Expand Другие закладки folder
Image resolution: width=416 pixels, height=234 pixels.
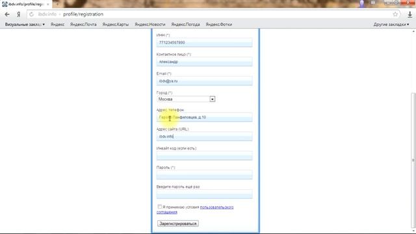click(x=391, y=25)
